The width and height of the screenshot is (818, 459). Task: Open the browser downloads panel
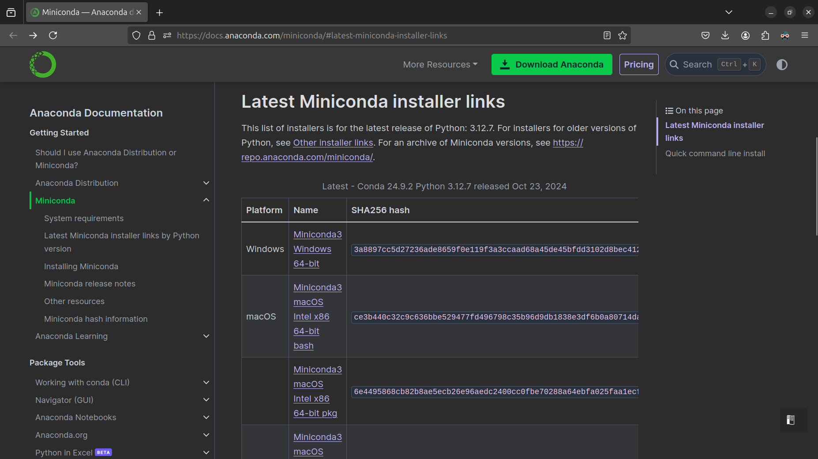pyautogui.click(x=725, y=35)
